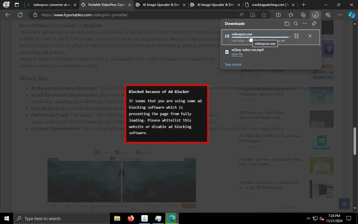Click the WinToHDD sidebar thumbnail
The height and width of the screenshot is (224, 358).
point(322,143)
